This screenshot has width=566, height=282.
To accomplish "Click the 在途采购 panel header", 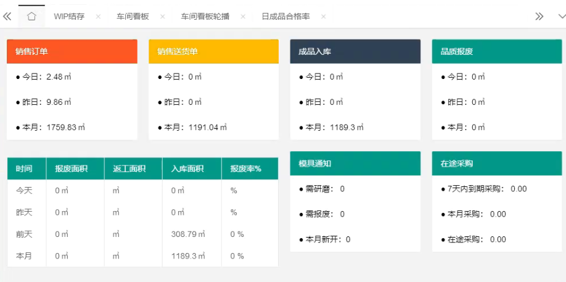I will (x=497, y=164).
